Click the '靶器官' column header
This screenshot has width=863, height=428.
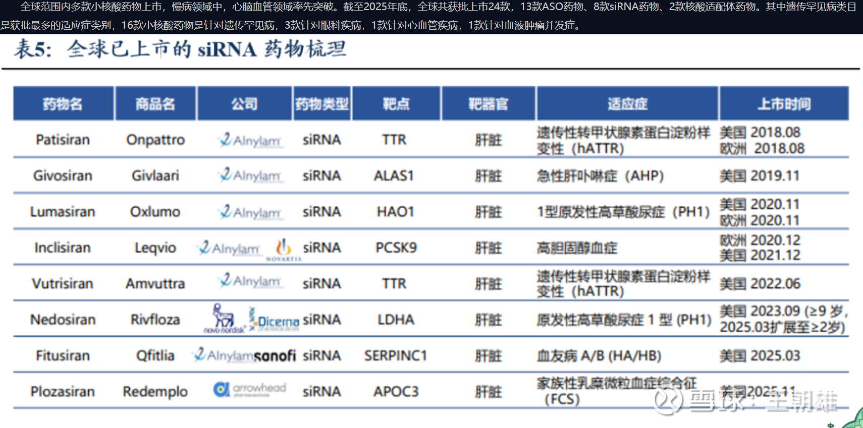(489, 104)
